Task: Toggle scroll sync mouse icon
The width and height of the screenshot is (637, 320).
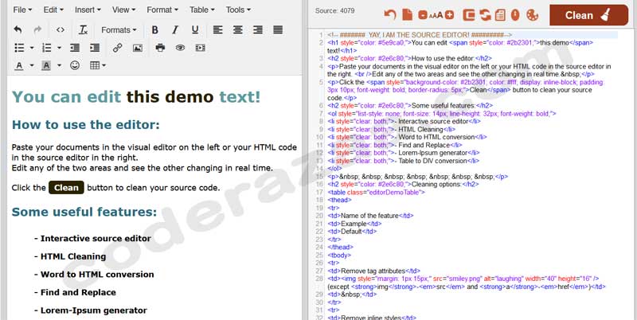Action: point(515,15)
